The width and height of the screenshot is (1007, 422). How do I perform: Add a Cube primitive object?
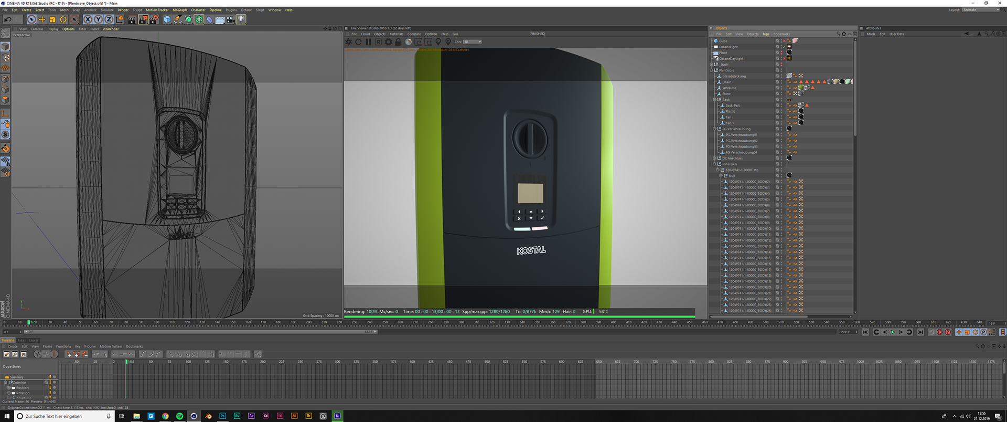(167, 19)
